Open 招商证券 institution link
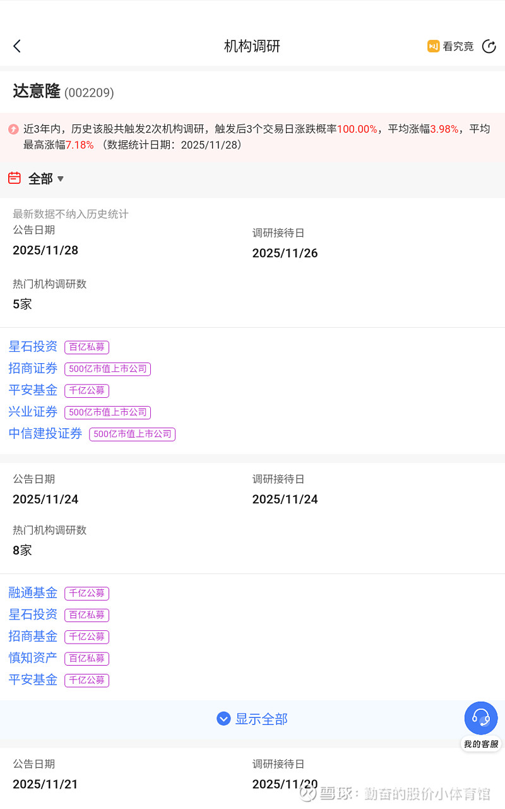Viewport: 505px width, 809px height. 33,368
